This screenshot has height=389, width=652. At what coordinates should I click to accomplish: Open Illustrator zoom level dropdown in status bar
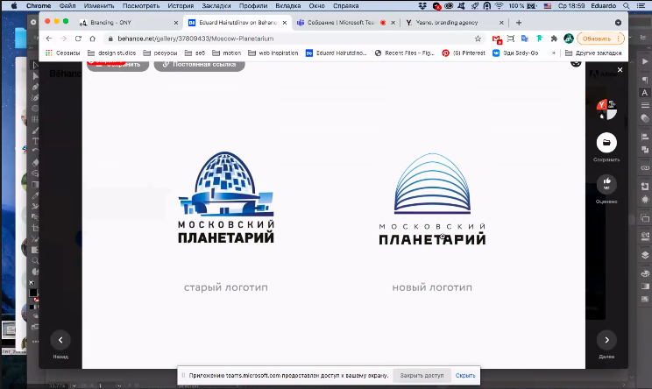[74, 385]
